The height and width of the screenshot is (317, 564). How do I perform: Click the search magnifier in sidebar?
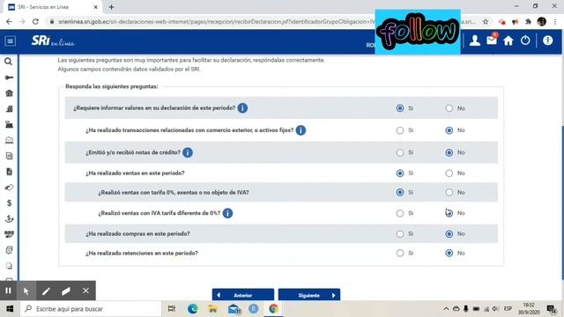pos(9,62)
